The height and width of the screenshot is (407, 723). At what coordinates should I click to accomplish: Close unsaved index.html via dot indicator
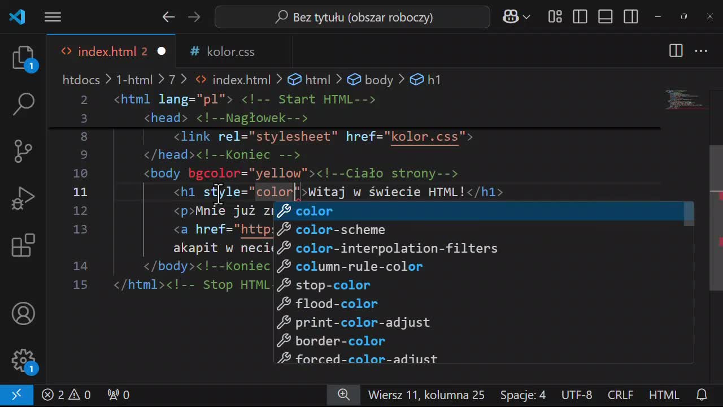[162, 51]
